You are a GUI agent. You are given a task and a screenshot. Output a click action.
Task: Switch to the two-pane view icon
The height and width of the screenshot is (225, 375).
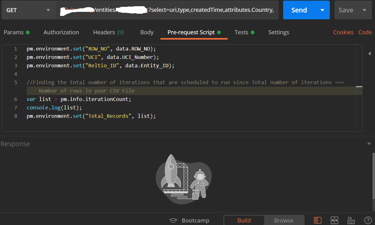pyautogui.click(x=335, y=220)
